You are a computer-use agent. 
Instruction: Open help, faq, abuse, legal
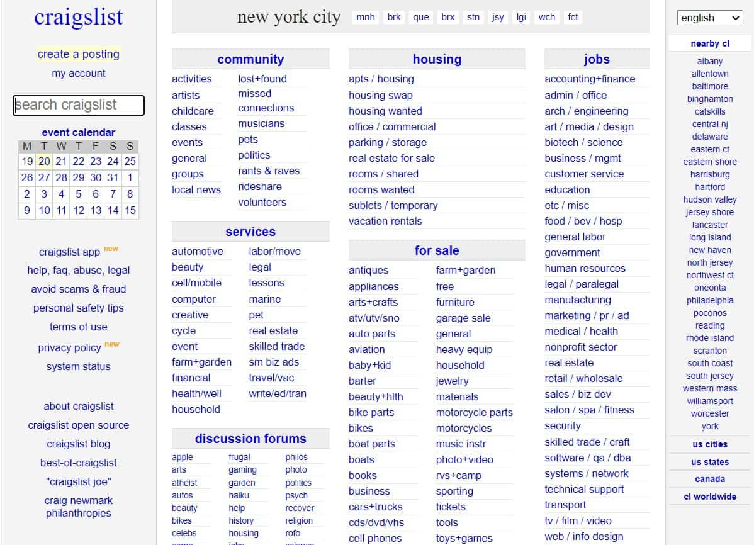79,271
